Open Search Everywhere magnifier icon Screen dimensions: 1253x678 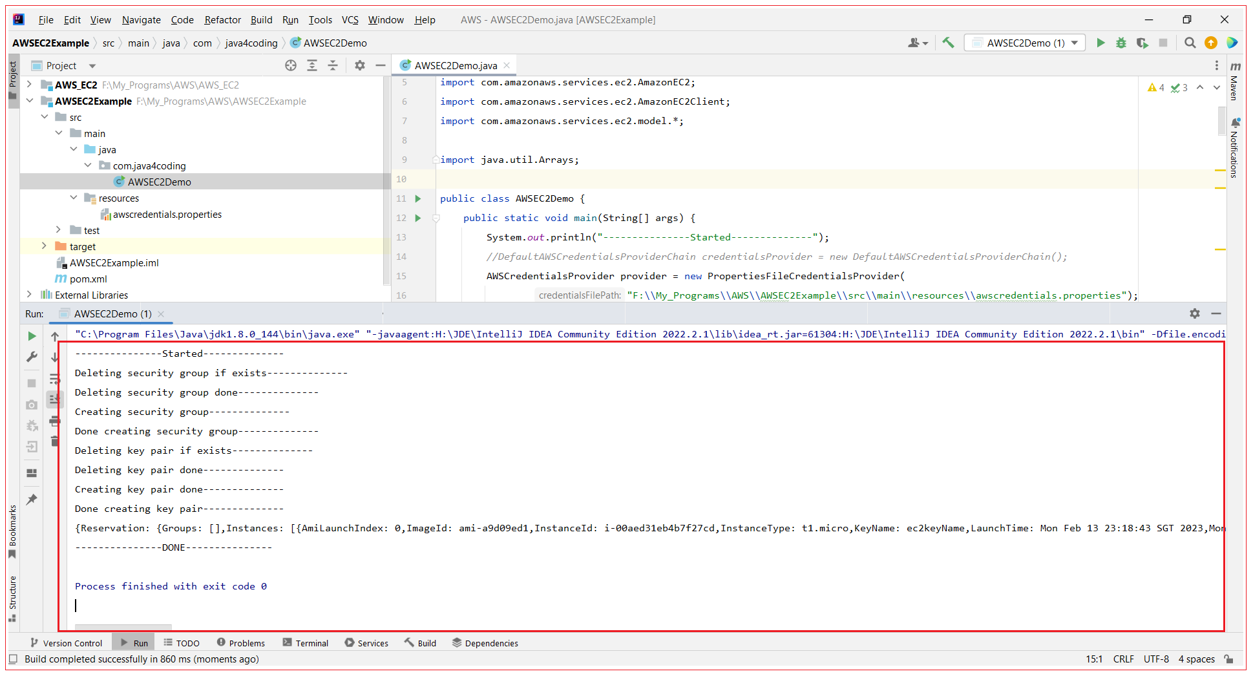click(1190, 43)
